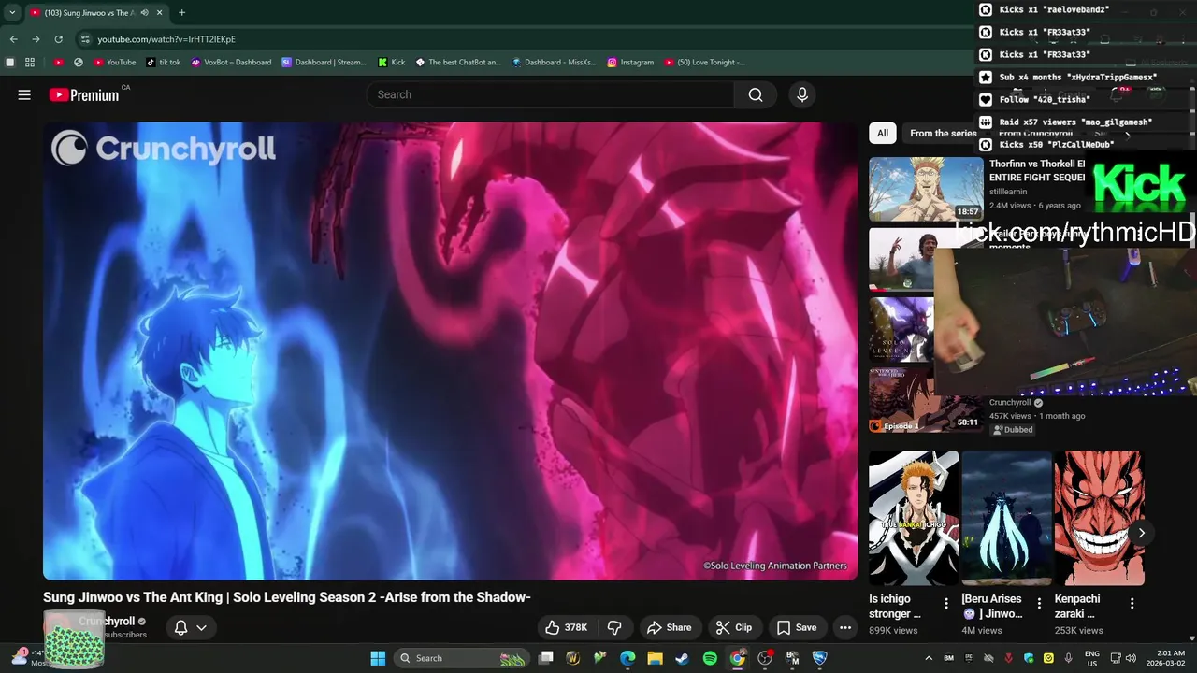Create a Clip of the video
Screen dimensions: 1197x673
point(733,627)
